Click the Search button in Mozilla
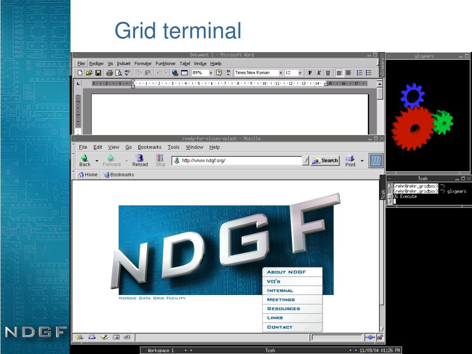Viewport: 472px width, 354px height. (x=325, y=161)
